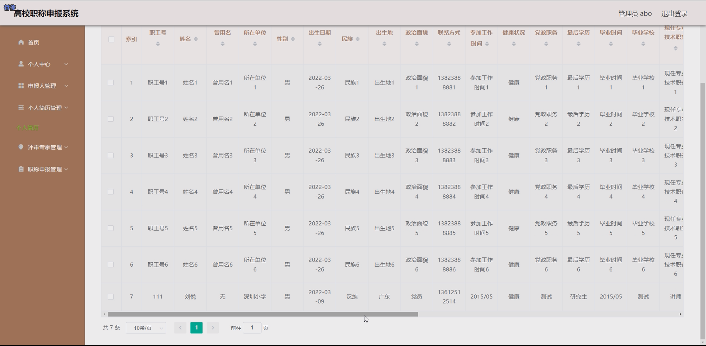Viewport: 706px width, 346px height.
Task: Expand the 职称申报管理 submenu chevron
Action: [x=66, y=169]
